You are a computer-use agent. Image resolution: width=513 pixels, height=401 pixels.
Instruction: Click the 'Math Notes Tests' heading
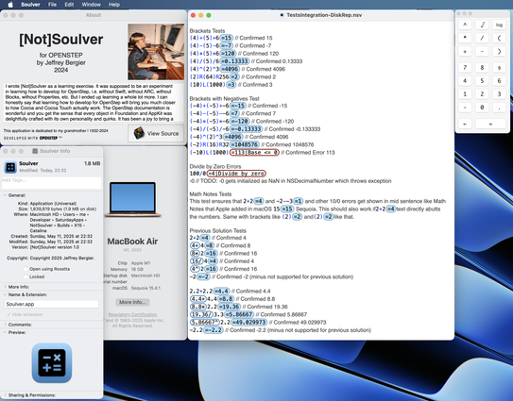(x=211, y=193)
